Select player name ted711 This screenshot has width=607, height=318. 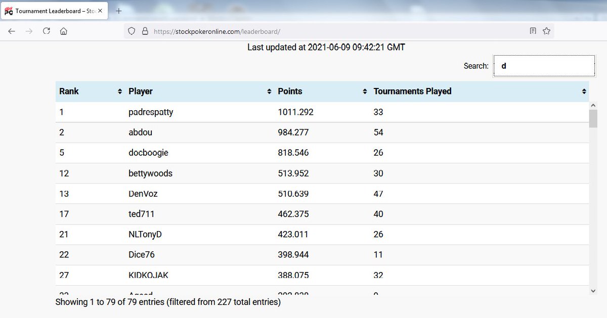(x=141, y=214)
